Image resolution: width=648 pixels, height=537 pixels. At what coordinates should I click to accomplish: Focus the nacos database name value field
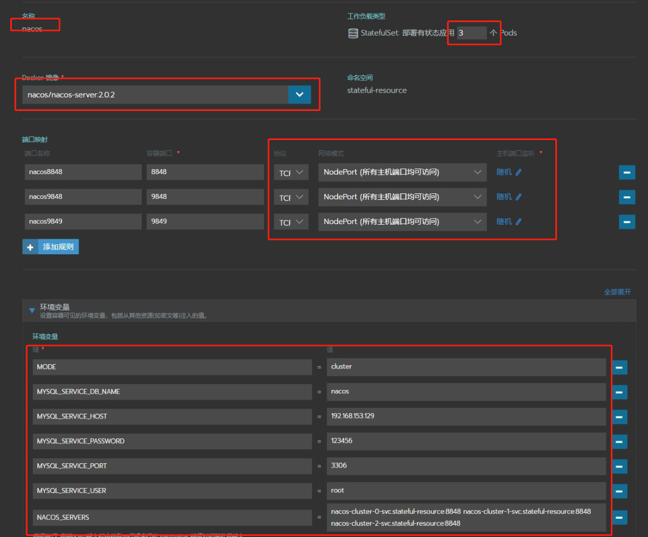[x=466, y=392]
